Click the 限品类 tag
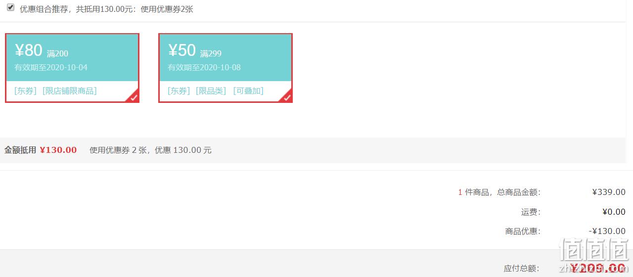The height and width of the screenshot is (277, 633). click(x=211, y=91)
